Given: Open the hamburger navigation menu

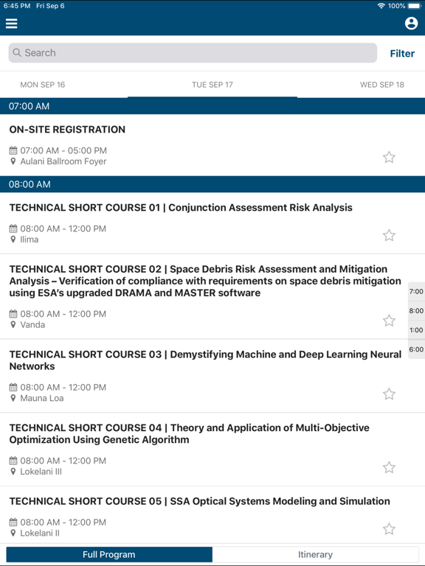Looking at the screenshot, I should [12, 24].
